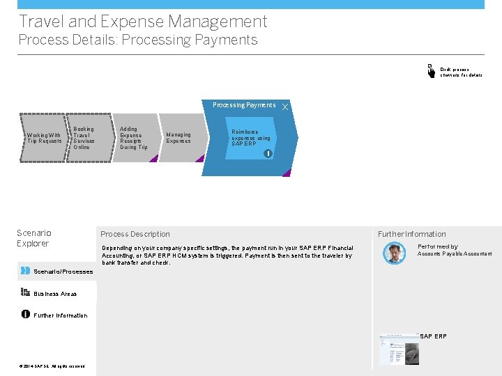Click the info icon on Reimburse expenses step

coord(268,153)
